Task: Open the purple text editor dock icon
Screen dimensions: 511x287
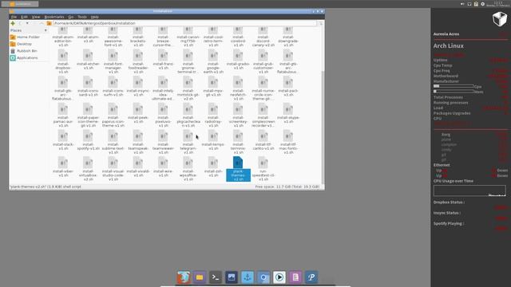Action: pyautogui.click(x=295, y=277)
